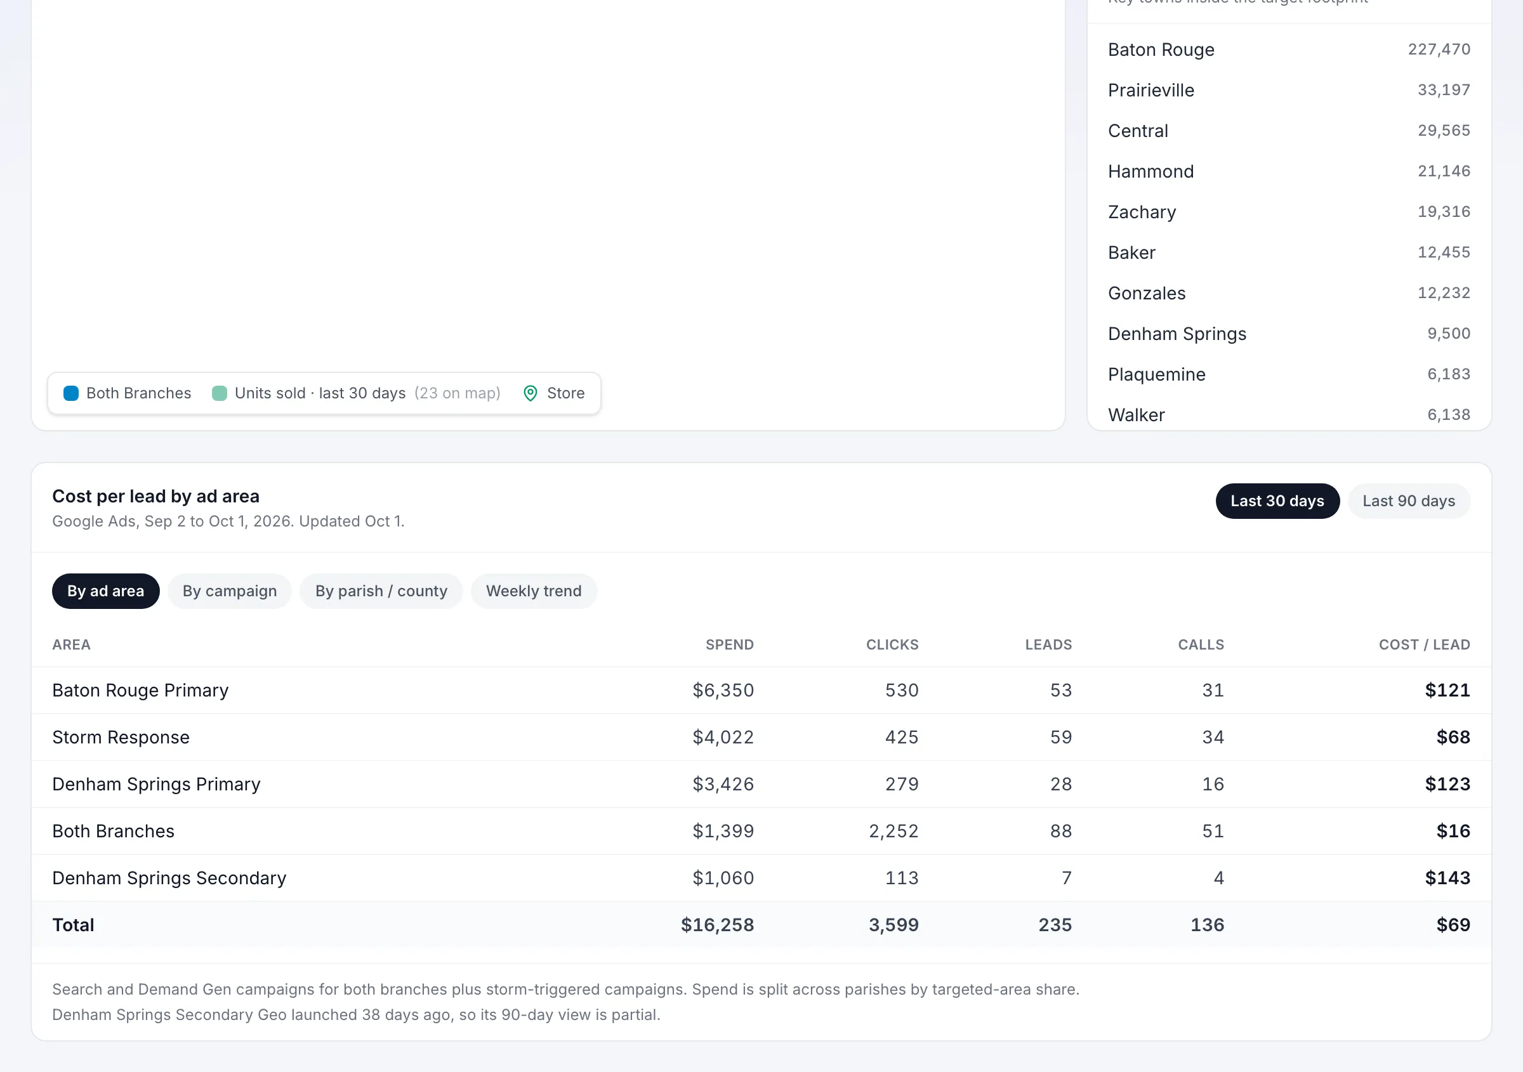Switch to Last 90 days view
Screen dimensions: 1523x1072
click(x=1409, y=501)
